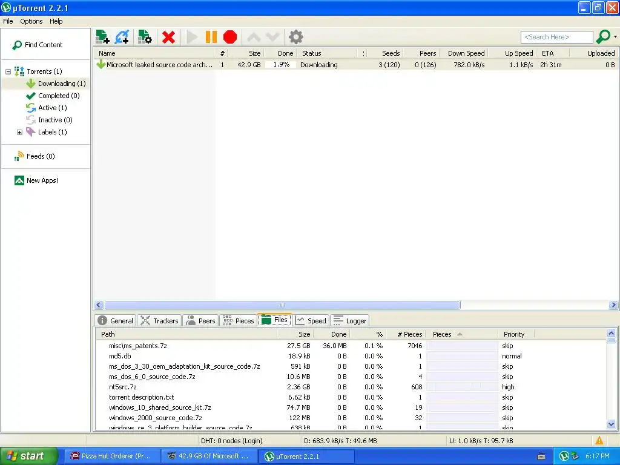Image resolution: width=620 pixels, height=465 pixels.
Task: Switch to the Trackers tab
Action: (160, 321)
